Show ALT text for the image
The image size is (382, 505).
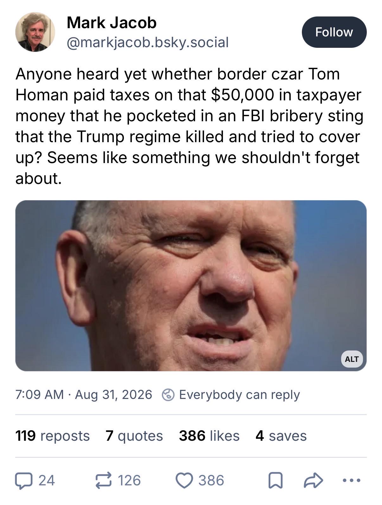click(352, 359)
